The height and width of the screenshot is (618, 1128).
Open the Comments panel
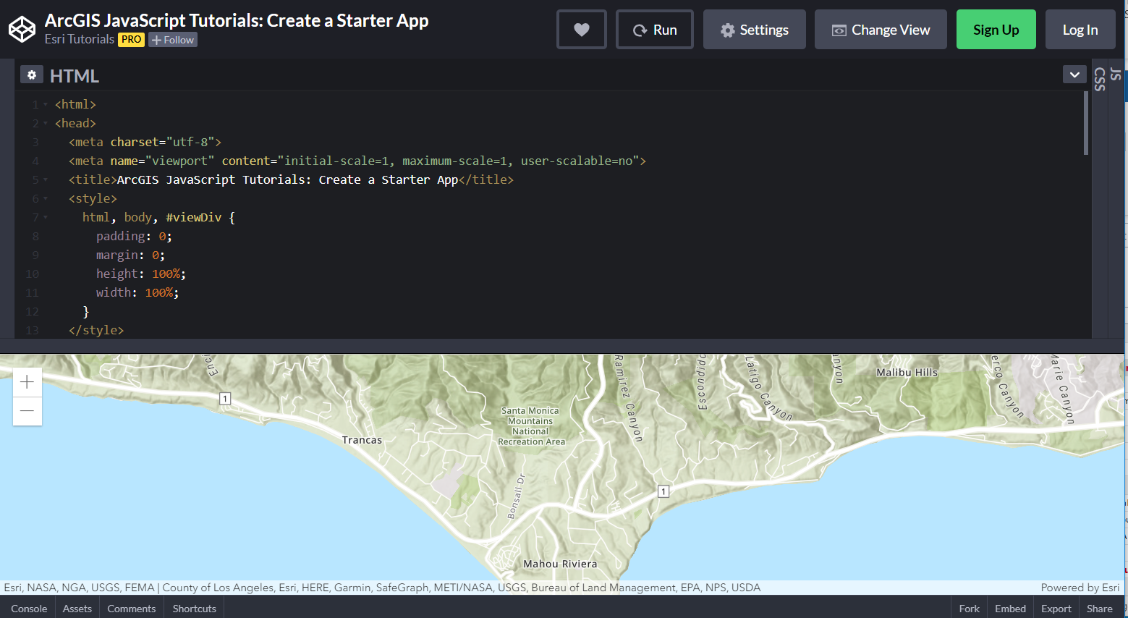[132, 609]
